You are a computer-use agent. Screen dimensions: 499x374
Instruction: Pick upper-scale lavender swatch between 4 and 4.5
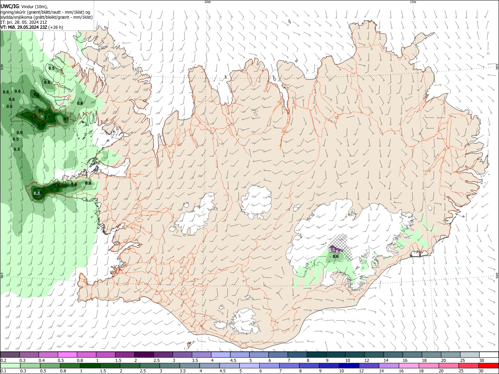pyautogui.click(x=220, y=355)
